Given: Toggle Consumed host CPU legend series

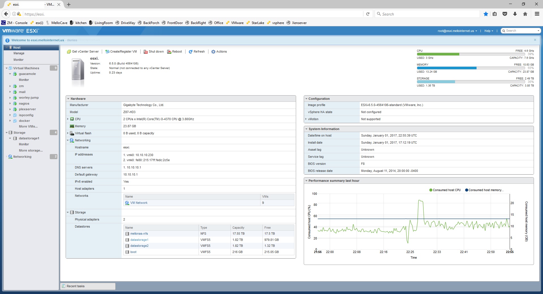Looking at the screenshot, I should coord(445,190).
